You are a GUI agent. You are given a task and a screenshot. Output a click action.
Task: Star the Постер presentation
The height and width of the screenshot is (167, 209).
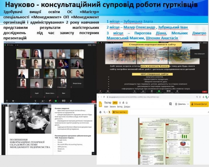pyautogui.click(x=120, y=103)
